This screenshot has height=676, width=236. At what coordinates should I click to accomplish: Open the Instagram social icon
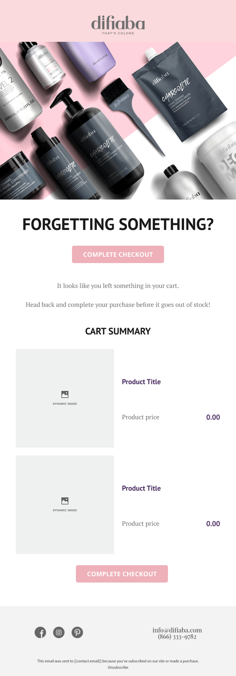point(59,633)
